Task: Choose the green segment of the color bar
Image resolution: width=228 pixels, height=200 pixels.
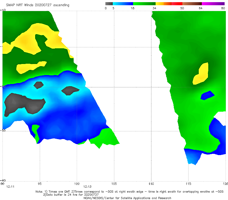Action: 144,4
